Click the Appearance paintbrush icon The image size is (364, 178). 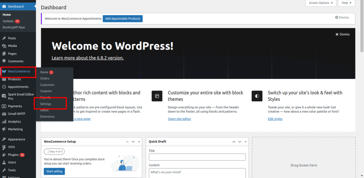pos(4,140)
